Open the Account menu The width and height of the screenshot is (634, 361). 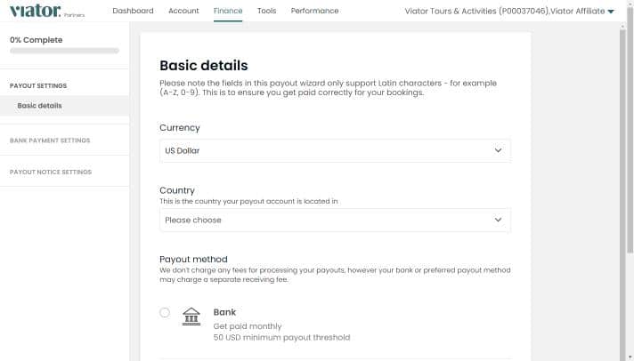[x=183, y=11]
